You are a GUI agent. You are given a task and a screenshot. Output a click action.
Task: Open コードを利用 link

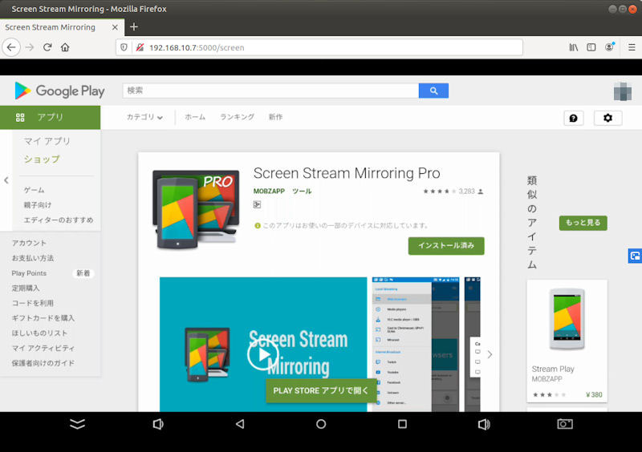click(x=33, y=303)
